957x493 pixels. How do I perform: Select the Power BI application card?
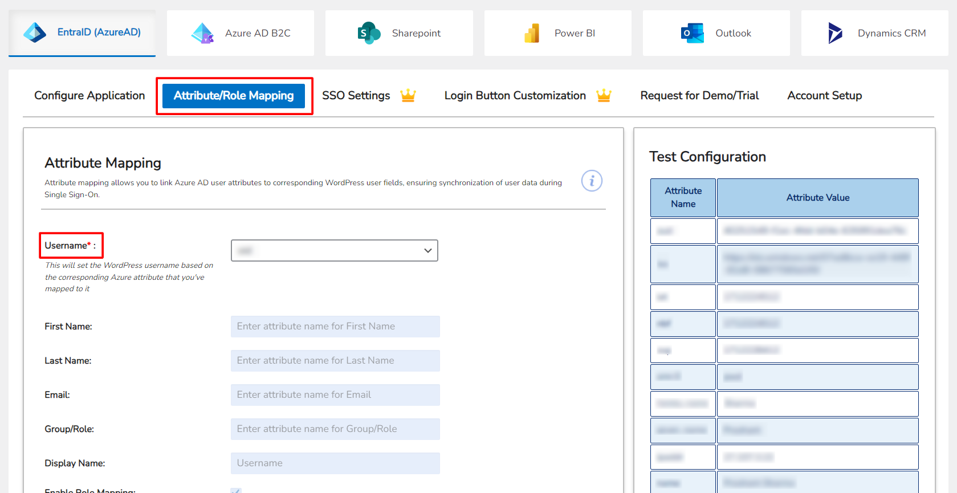click(558, 33)
